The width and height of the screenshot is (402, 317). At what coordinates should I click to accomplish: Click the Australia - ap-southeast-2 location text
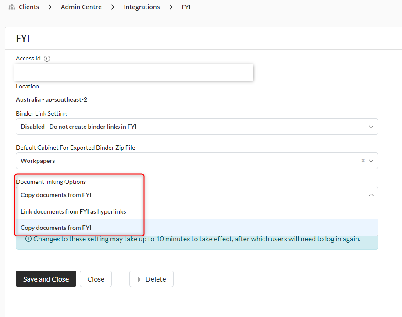click(52, 99)
